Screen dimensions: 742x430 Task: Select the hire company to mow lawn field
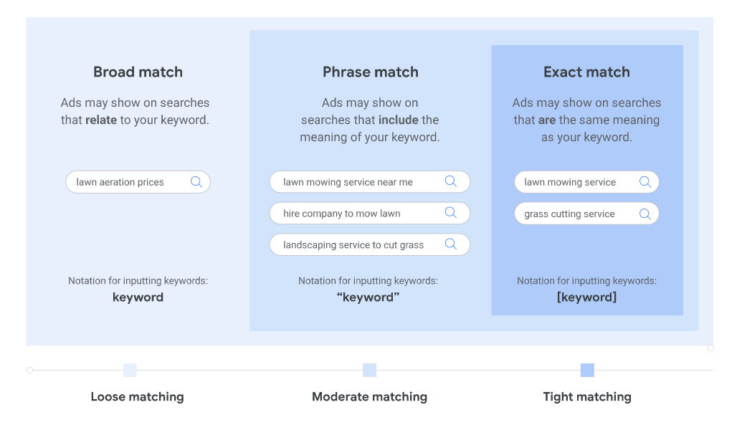[343, 214]
